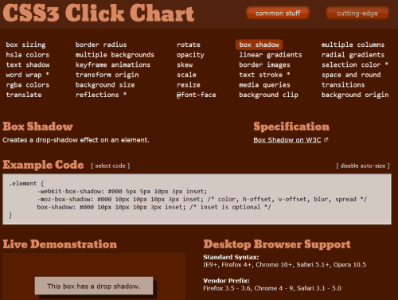Click the -webkit-box-shadow code line
This screenshot has height=300, width=398.
pos(122,191)
